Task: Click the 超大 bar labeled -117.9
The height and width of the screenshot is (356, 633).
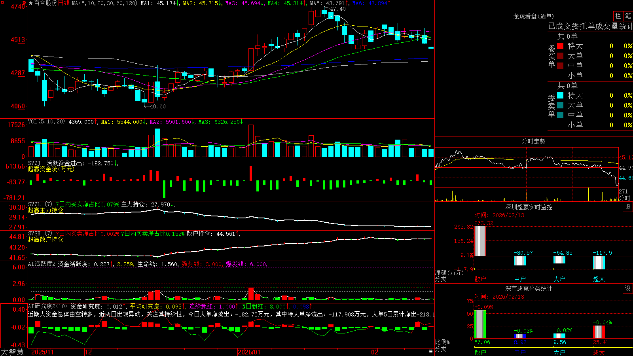Action: [599, 263]
